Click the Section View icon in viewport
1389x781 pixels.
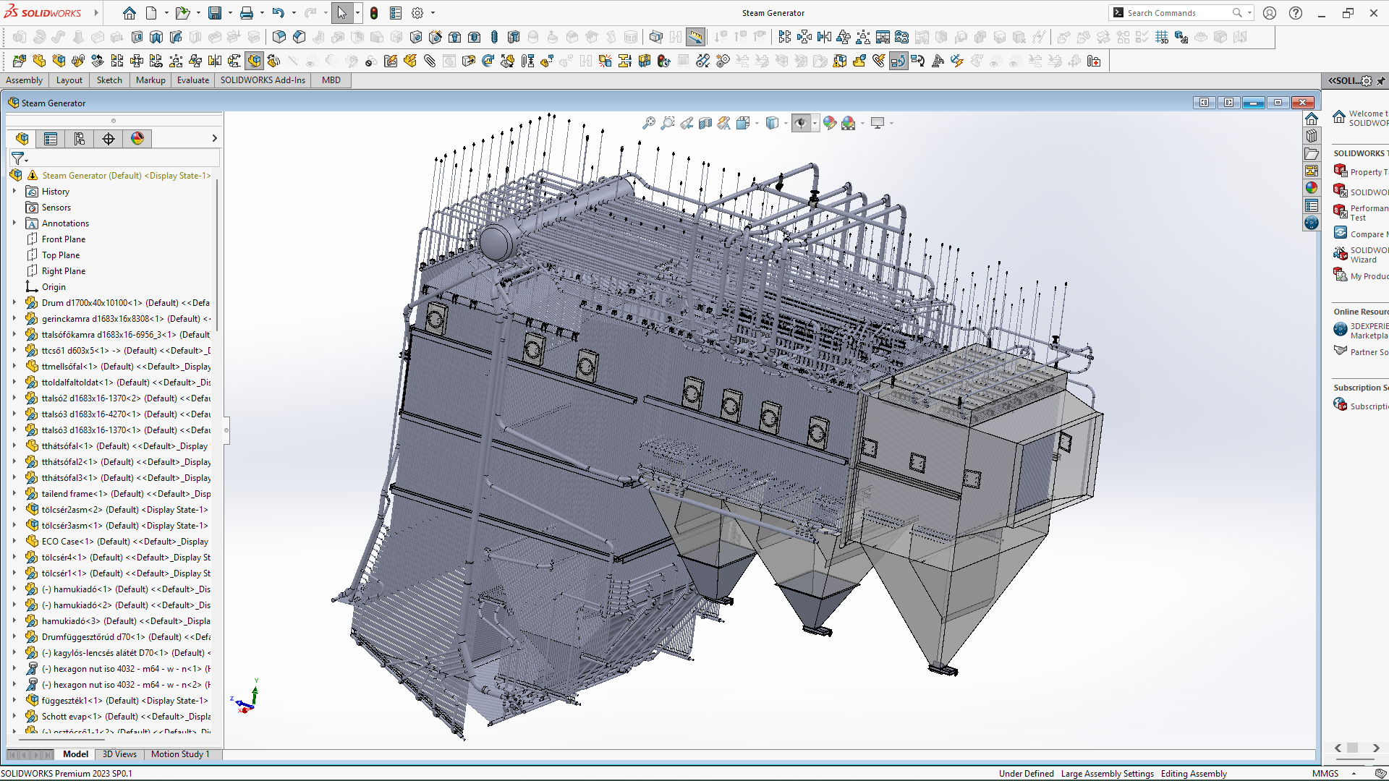(705, 123)
